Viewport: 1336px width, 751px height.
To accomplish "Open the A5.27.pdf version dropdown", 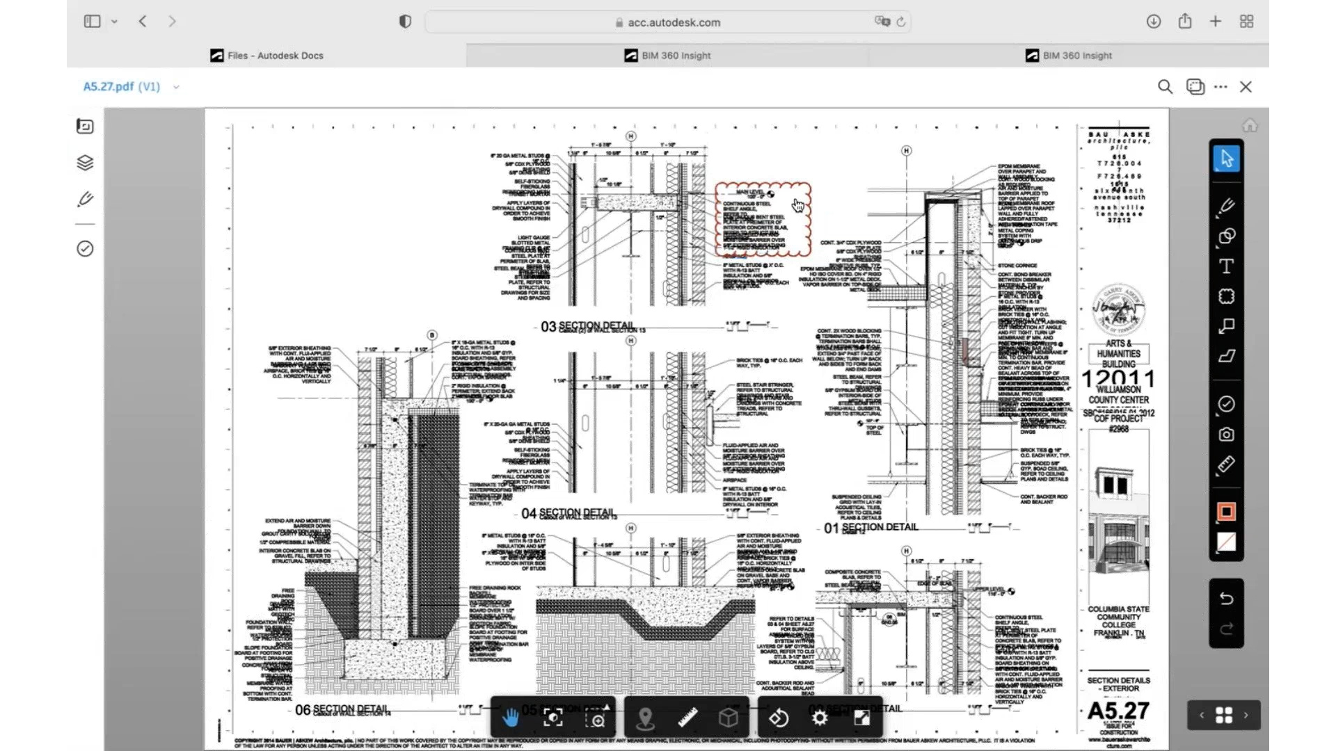I will [x=175, y=87].
